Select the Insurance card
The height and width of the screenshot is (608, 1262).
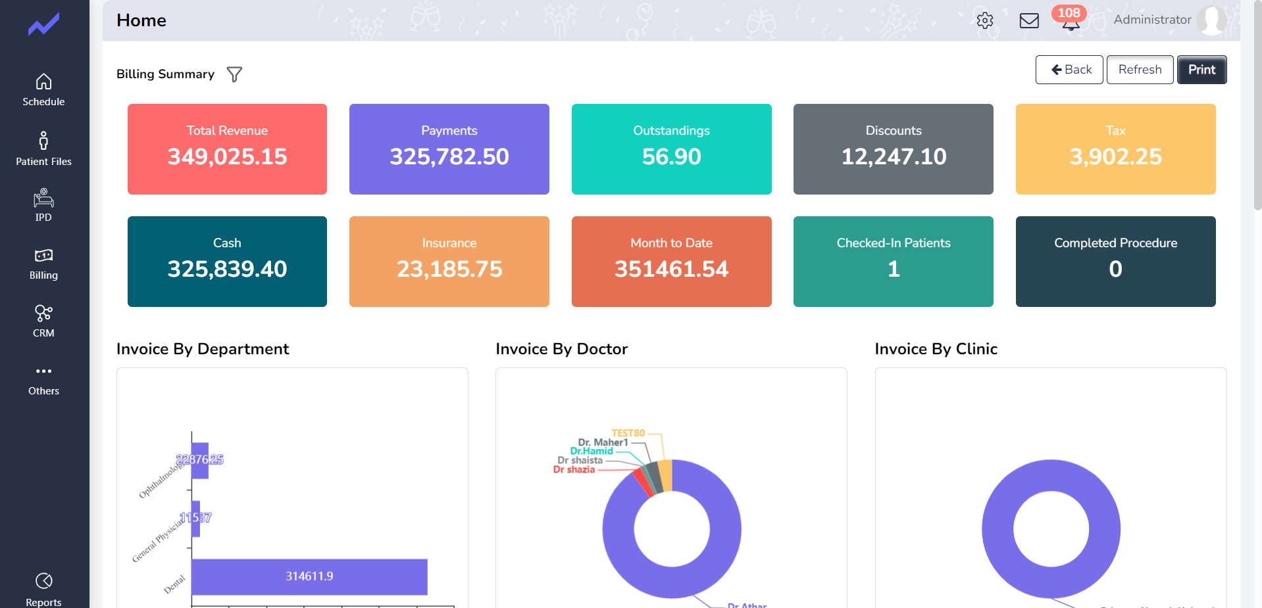pos(449,262)
